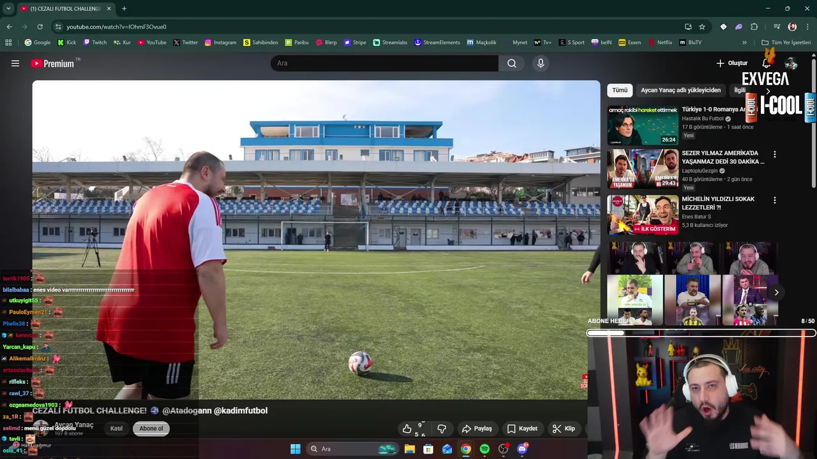Image resolution: width=817 pixels, height=459 pixels.
Task: Click Hastalık Bu Futbol channel name
Action: pos(703,119)
